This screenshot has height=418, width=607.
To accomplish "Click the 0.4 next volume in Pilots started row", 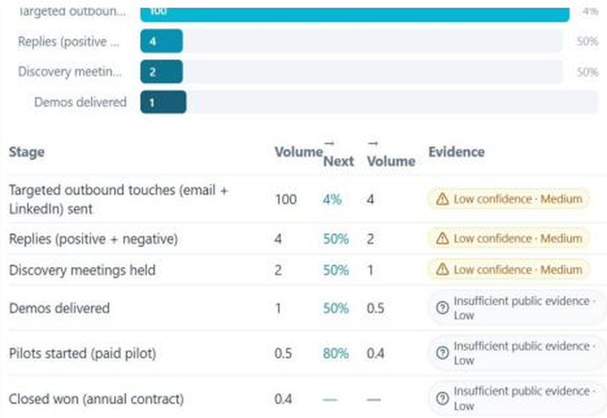I will click(376, 354).
